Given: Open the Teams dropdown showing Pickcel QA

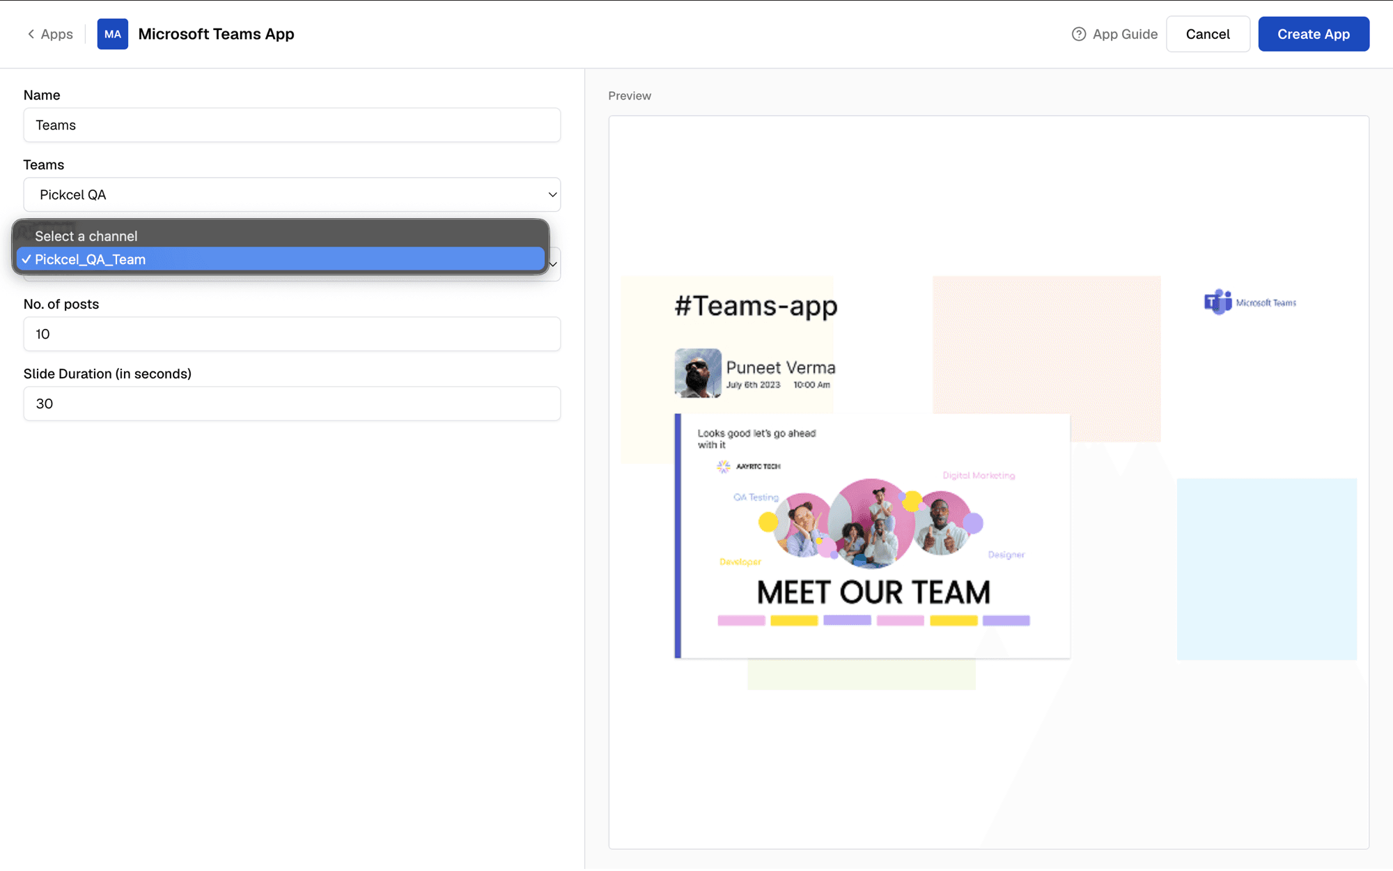Looking at the screenshot, I should (292, 195).
